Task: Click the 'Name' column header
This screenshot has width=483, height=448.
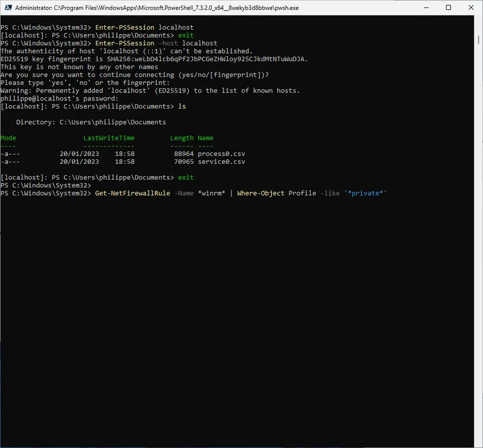Action: coord(206,138)
